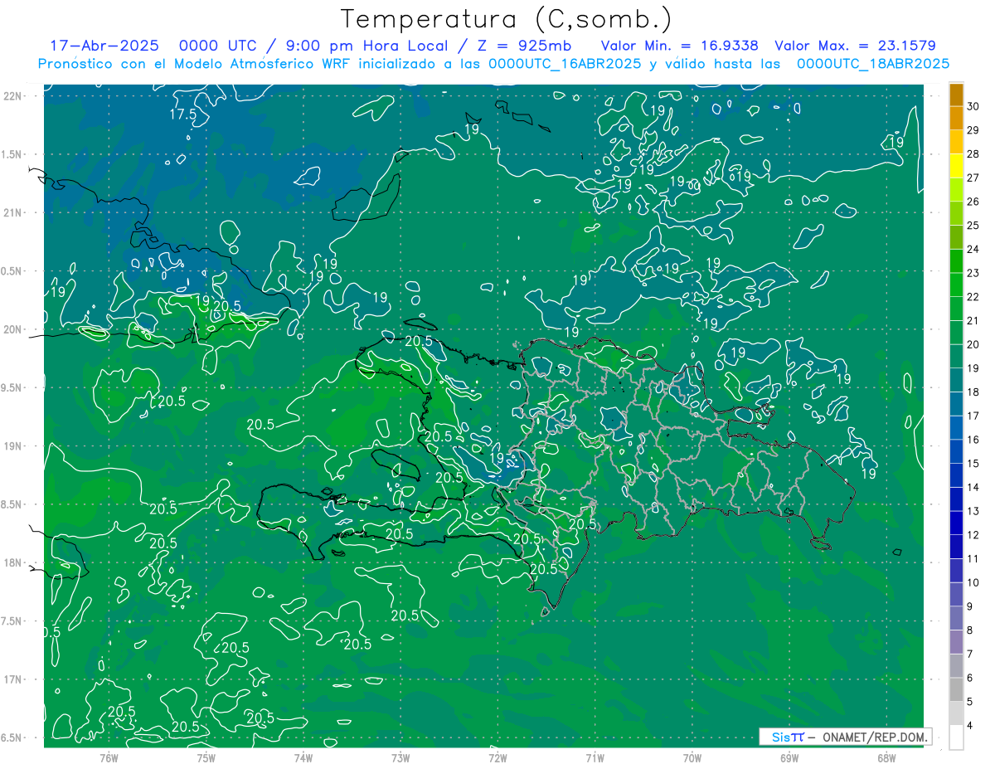
Task: Click the color scale value "18"
Action: tap(973, 392)
